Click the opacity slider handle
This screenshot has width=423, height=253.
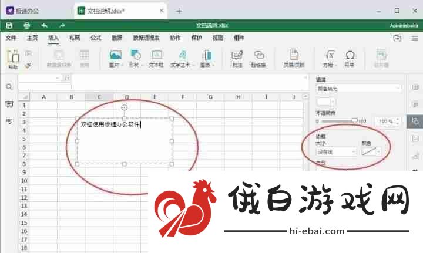355,121
